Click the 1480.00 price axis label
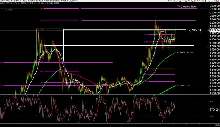220x127 pixels. 215,66
